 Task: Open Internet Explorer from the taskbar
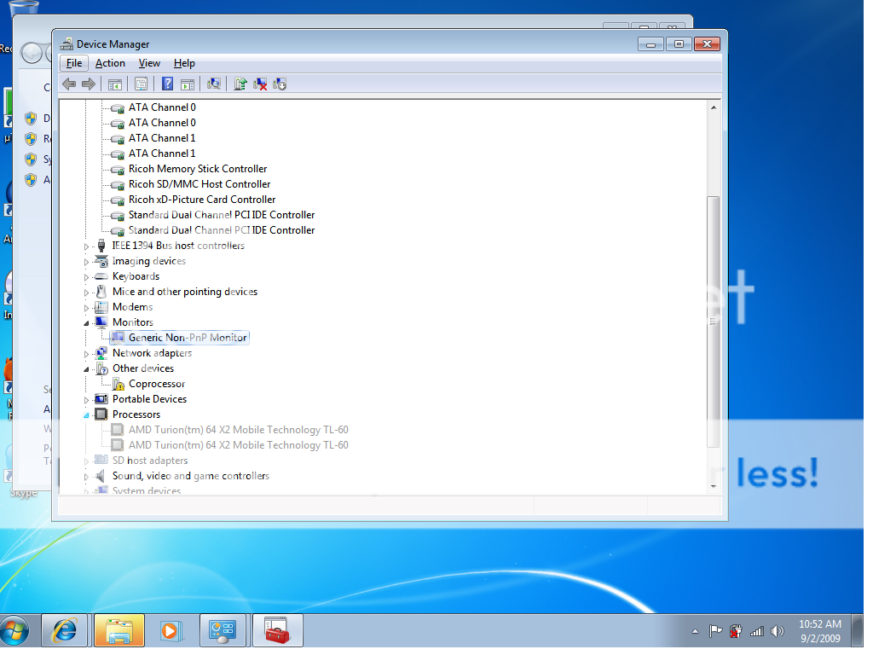tap(64, 630)
